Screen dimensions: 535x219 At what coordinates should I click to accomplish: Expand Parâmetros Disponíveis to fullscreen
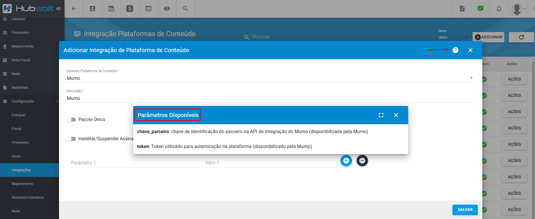click(x=381, y=115)
